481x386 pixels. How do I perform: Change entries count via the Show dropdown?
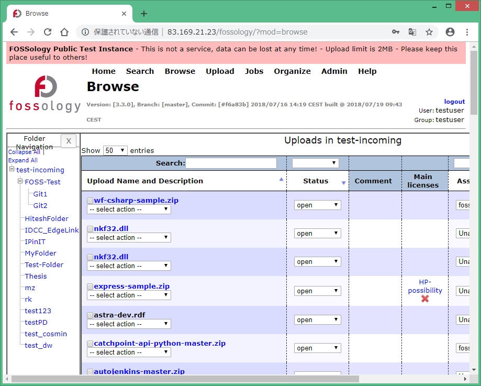[115, 150]
